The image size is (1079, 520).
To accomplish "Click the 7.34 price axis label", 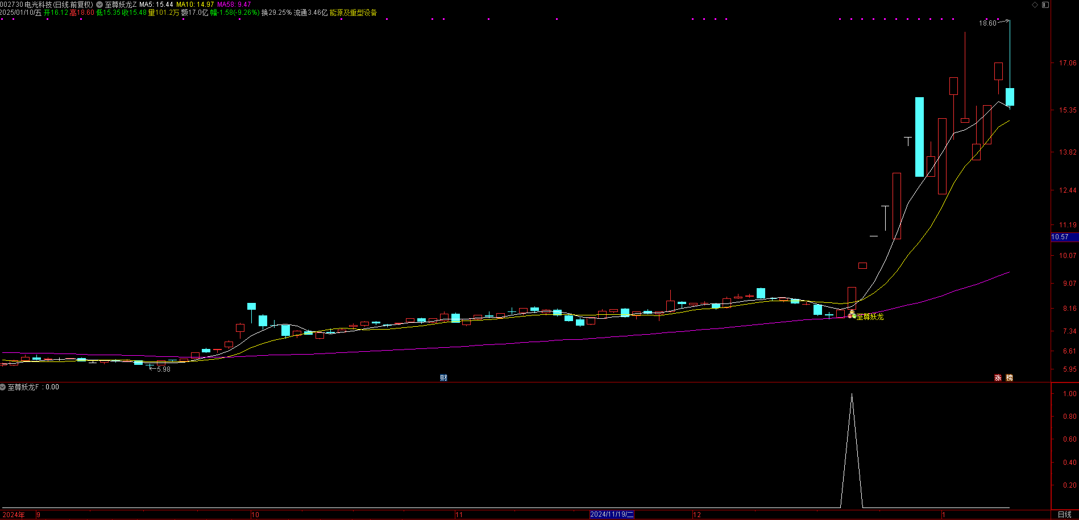I will point(1070,331).
